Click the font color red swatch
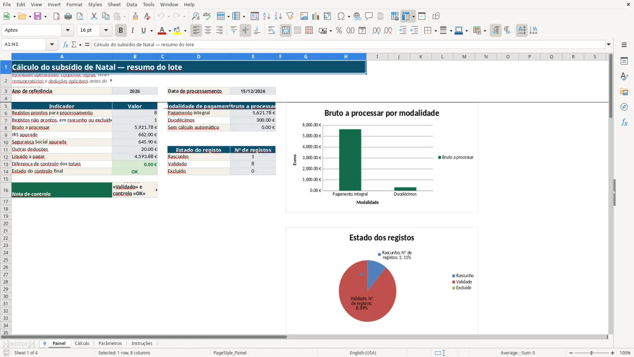 pyautogui.click(x=162, y=31)
